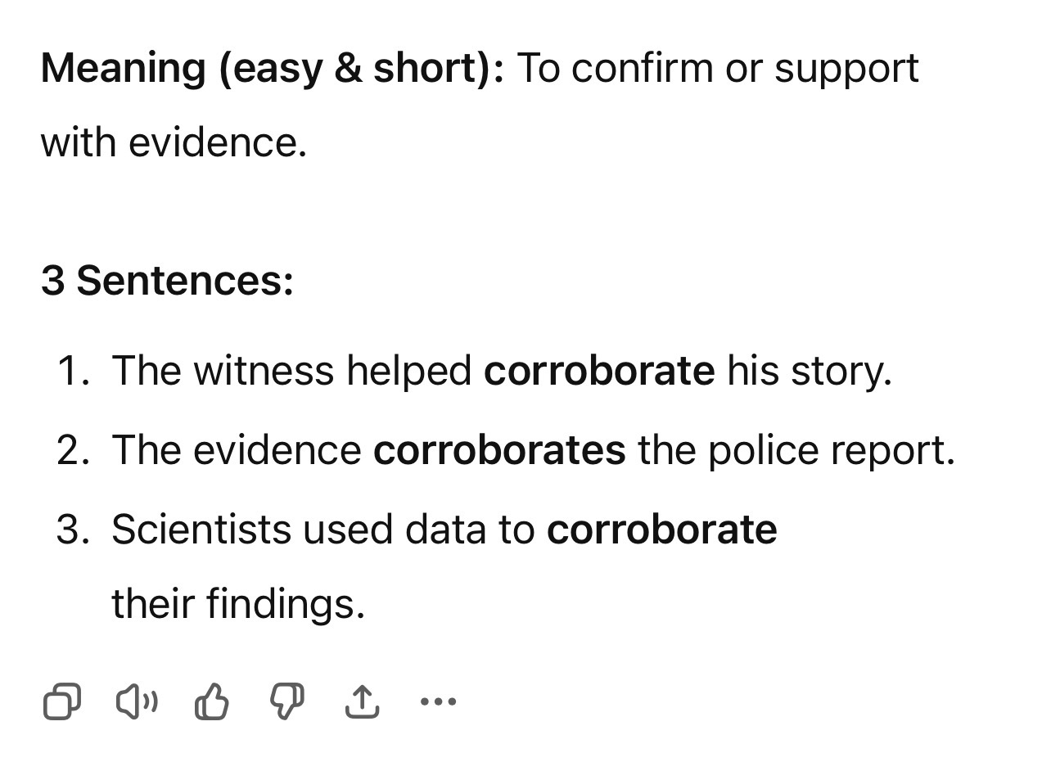Select the sentence about the police report
Image resolution: width=1051 pixels, height=762 pixels.
pos(533,450)
